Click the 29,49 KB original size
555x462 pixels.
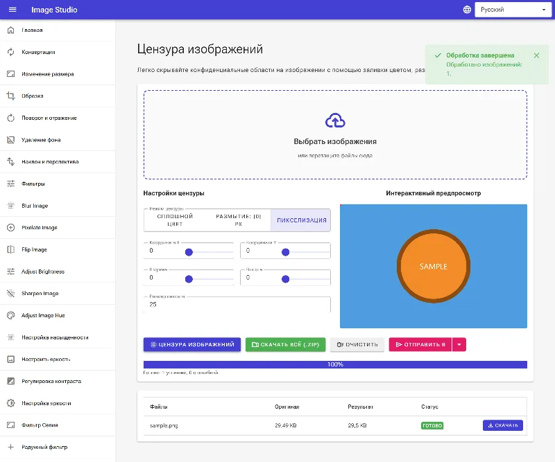[x=286, y=425]
